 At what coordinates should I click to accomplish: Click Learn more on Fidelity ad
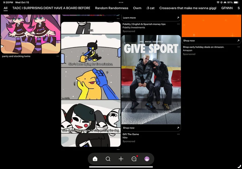coord(129,18)
